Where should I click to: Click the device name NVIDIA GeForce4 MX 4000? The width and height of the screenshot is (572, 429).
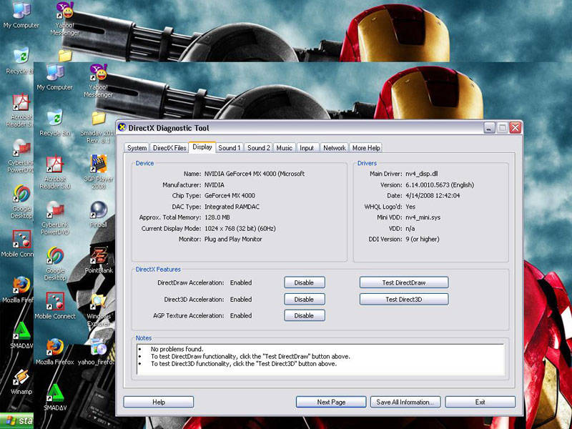[x=255, y=174]
